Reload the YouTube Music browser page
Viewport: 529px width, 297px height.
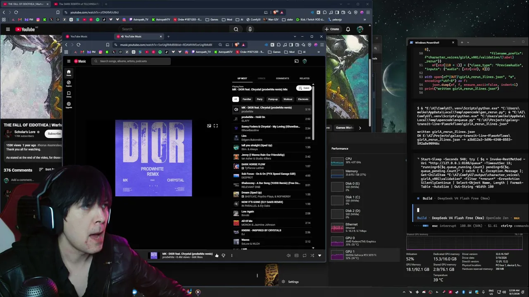79,45
